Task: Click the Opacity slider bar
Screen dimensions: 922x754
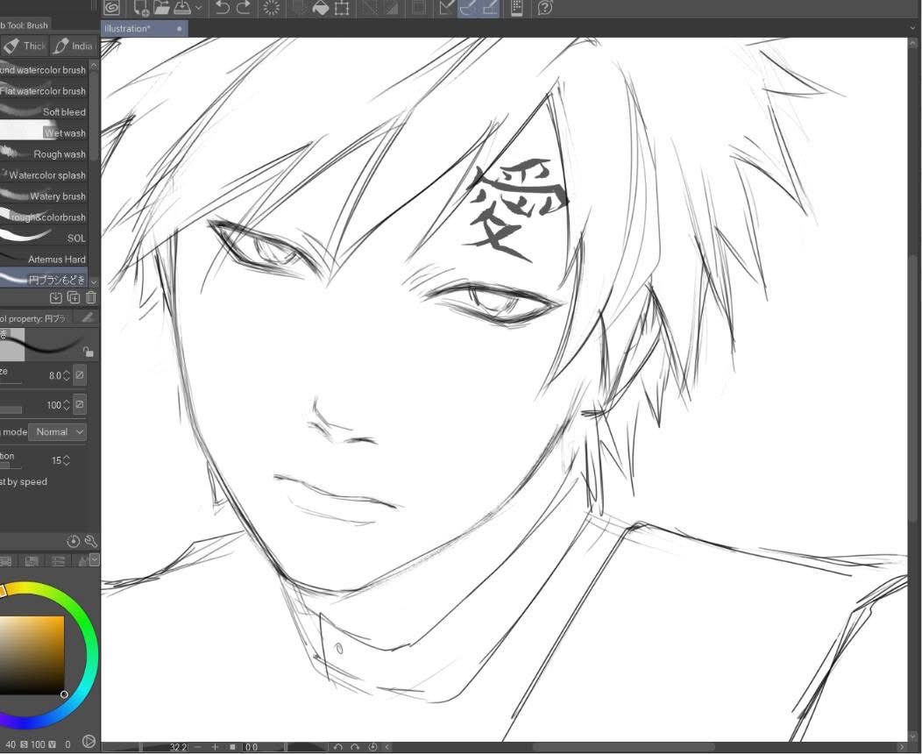Action: point(11,410)
